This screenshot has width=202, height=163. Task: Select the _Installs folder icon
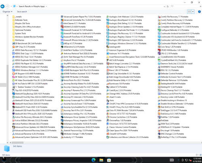tap(13, 17)
